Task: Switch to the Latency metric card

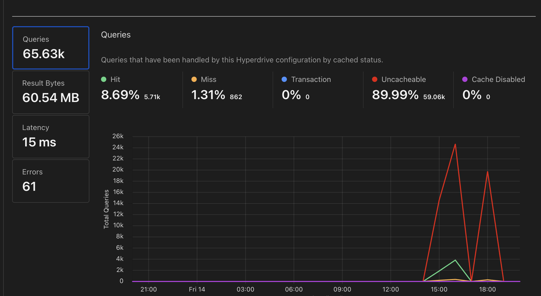Action: (x=51, y=136)
